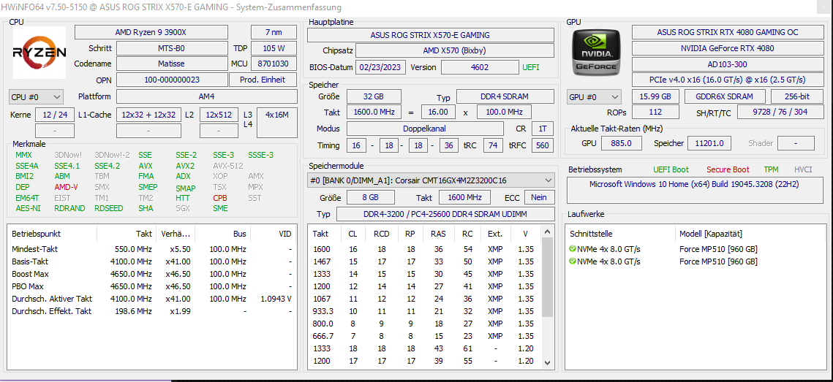Click the AMD-V feature label
The height and width of the screenshot is (382, 833).
click(x=66, y=187)
